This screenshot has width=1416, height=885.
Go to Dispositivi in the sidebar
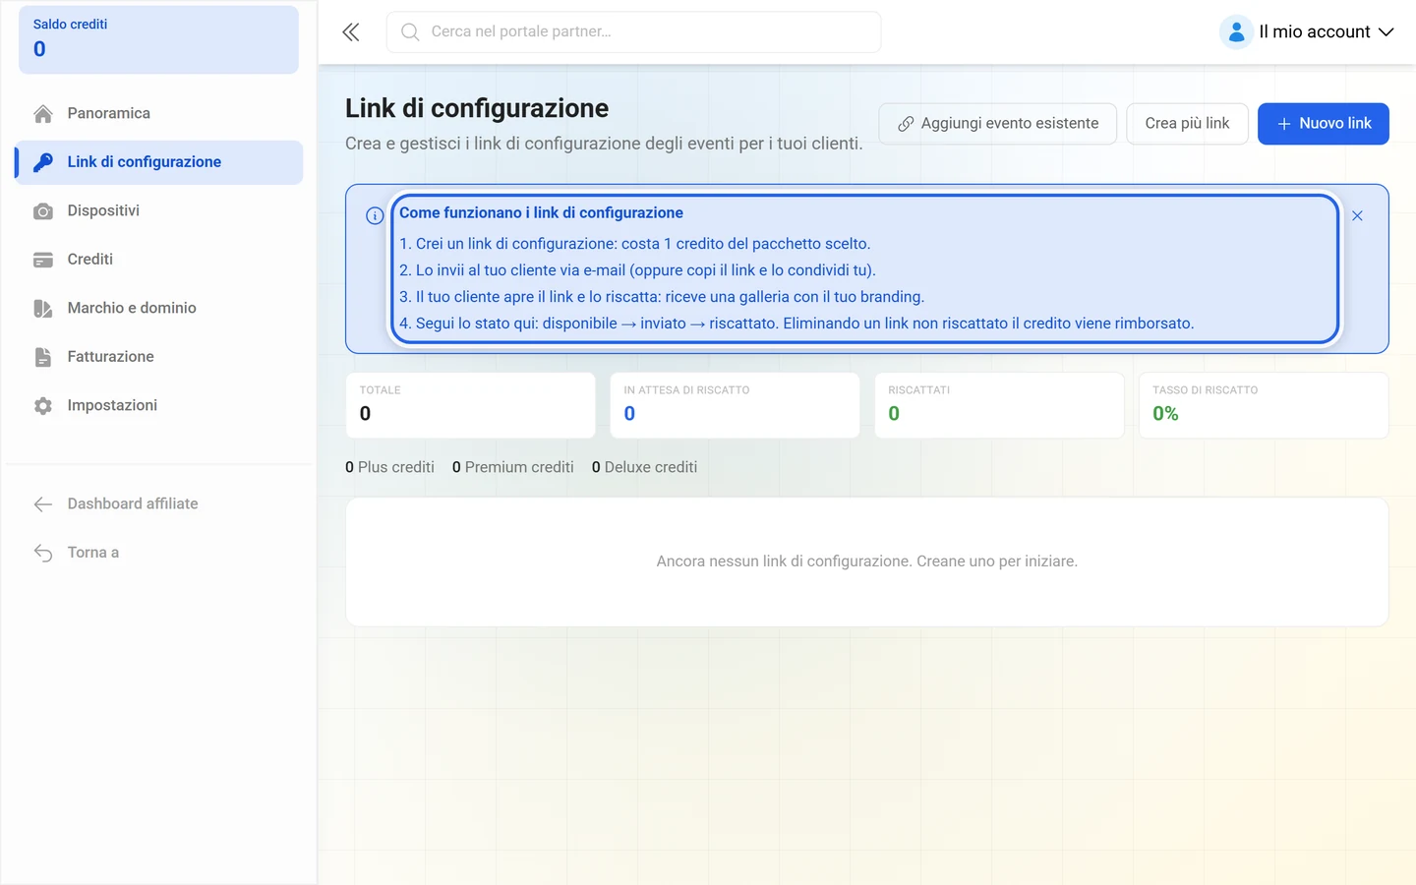(159, 211)
